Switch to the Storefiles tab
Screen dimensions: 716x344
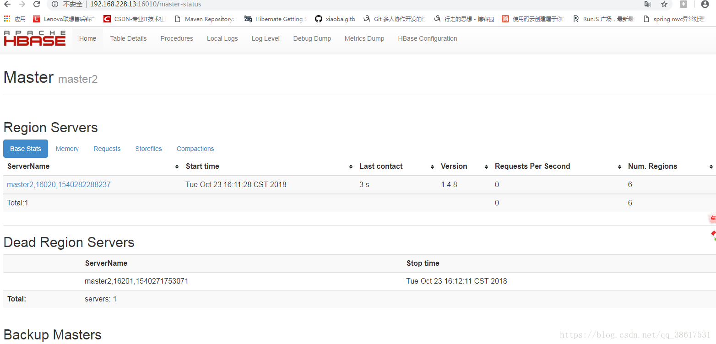(149, 149)
